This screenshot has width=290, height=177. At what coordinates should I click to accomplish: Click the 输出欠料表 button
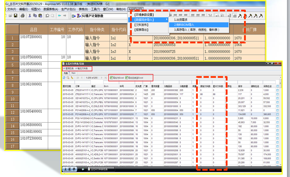[x=81, y=68]
